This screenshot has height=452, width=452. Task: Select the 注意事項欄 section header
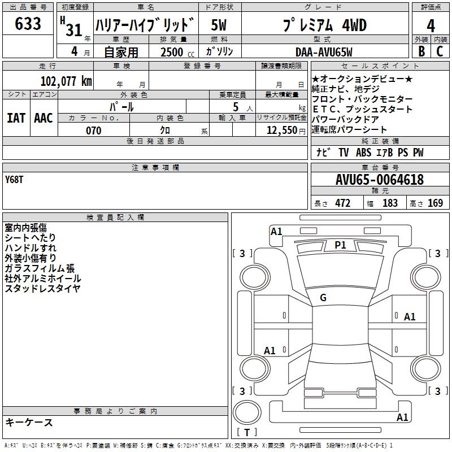pyautogui.click(x=155, y=167)
